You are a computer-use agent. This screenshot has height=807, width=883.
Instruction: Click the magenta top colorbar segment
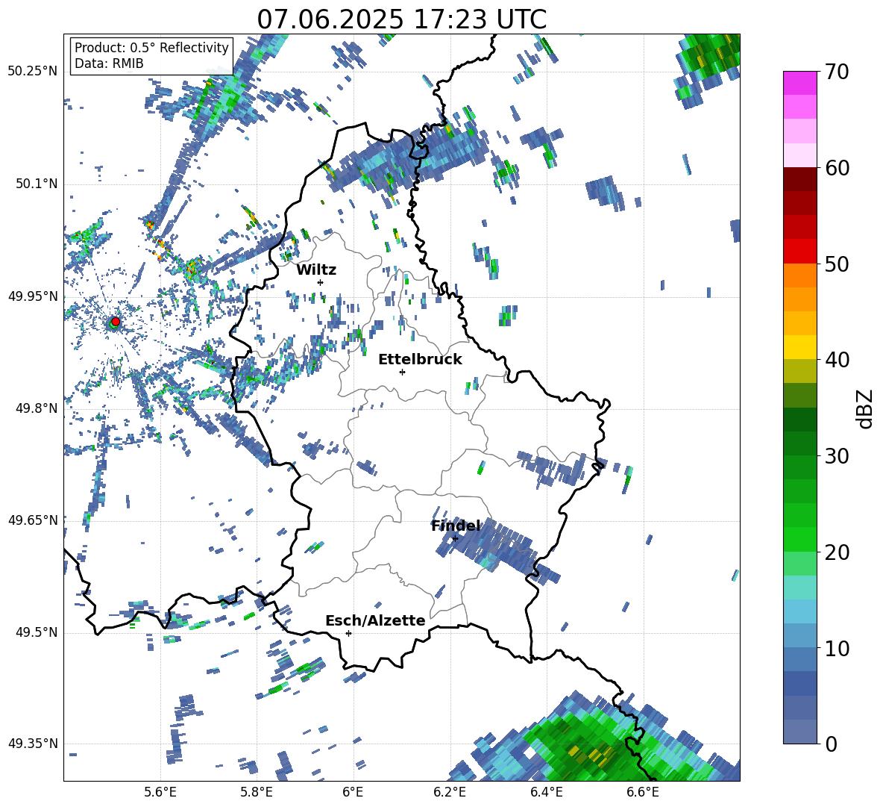pos(799,83)
